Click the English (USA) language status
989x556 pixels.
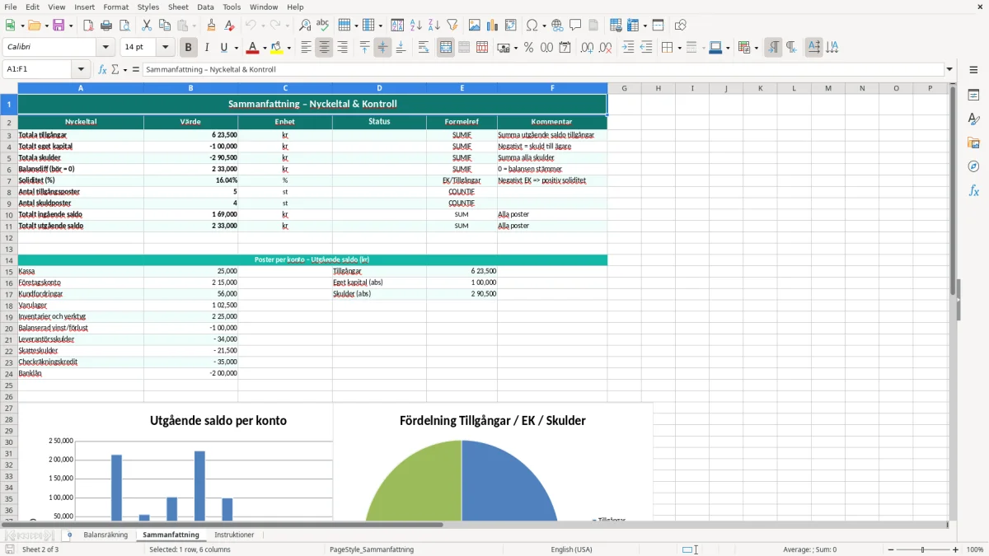[x=571, y=549]
